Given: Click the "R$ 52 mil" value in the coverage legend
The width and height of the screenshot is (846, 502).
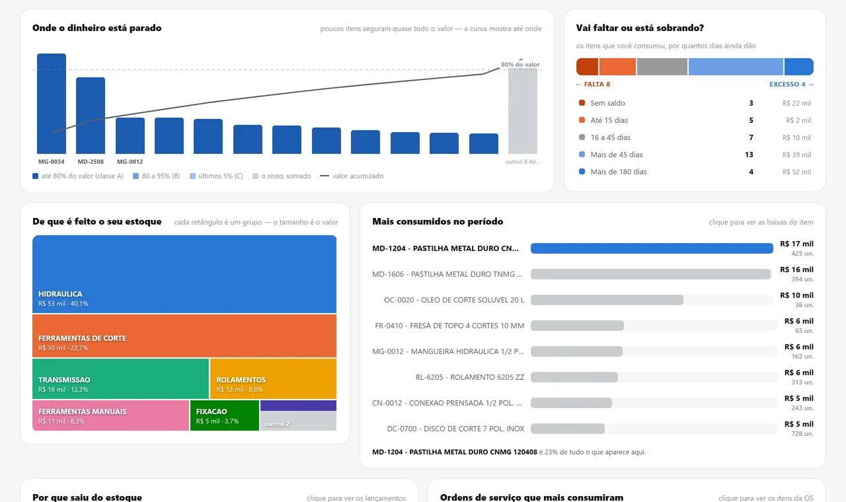Looking at the screenshot, I should pyautogui.click(x=796, y=172).
